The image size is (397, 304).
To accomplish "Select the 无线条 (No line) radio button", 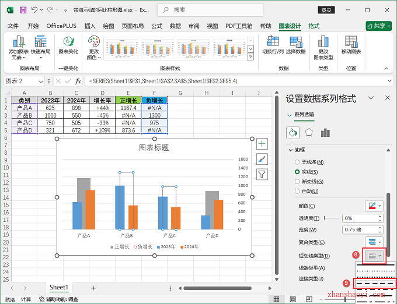I will [298, 161].
